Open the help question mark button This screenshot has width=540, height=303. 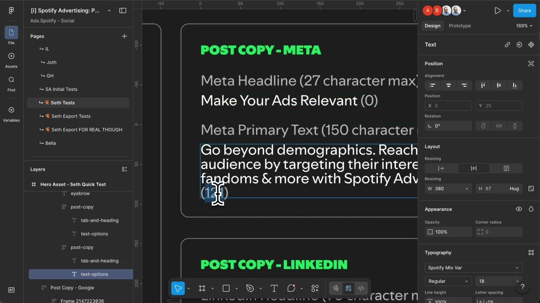point(523,287)
